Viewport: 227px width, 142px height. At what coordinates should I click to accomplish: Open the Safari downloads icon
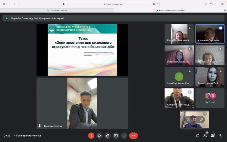[205, 4]
